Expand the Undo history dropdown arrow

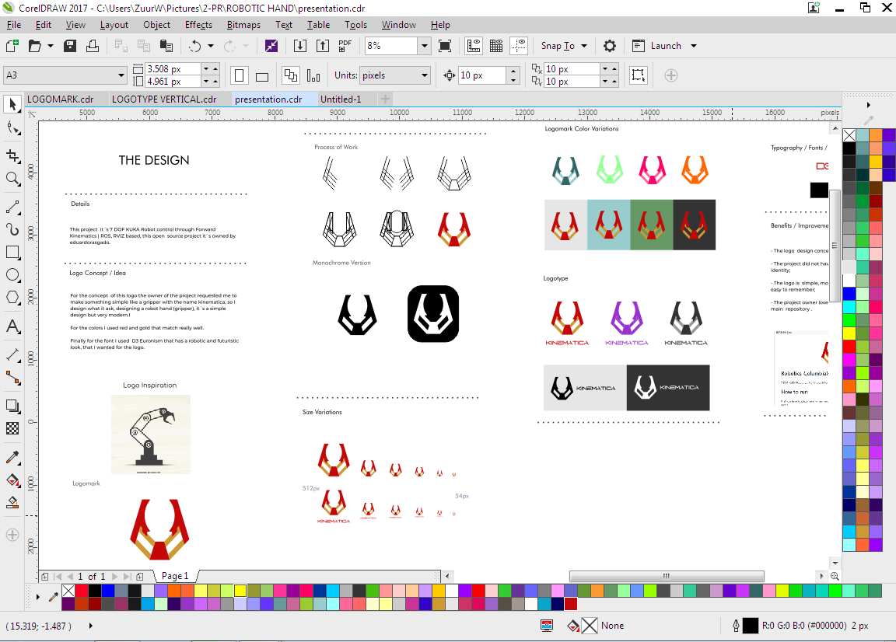pyautogui.click(x=210, y=46)
